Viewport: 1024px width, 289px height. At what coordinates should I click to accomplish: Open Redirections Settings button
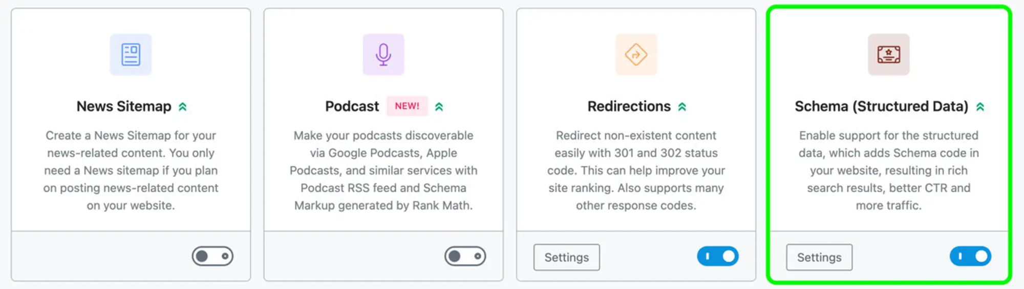567,257
